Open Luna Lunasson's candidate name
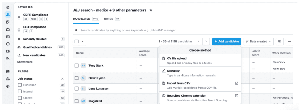This screenshot has width=299, height=110. [99, 88]
